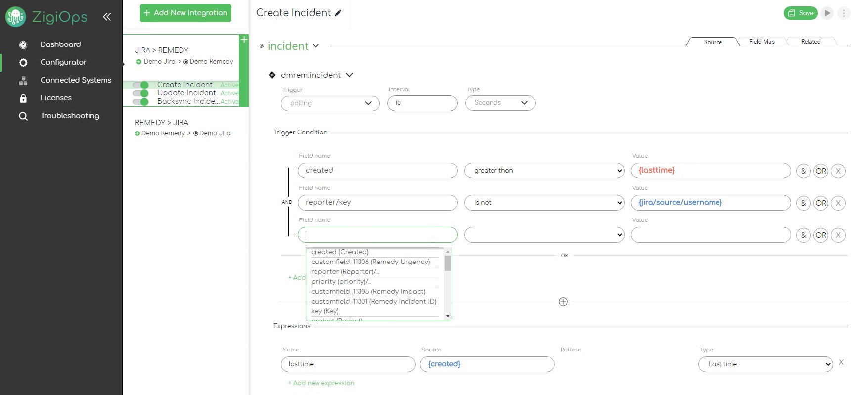Select Update Incident action
The height and width of the screenshot is (395, 854).
[186, 93]
